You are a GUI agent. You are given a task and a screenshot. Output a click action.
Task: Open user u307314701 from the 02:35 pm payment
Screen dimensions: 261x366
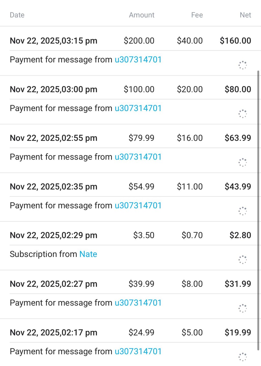138,205
